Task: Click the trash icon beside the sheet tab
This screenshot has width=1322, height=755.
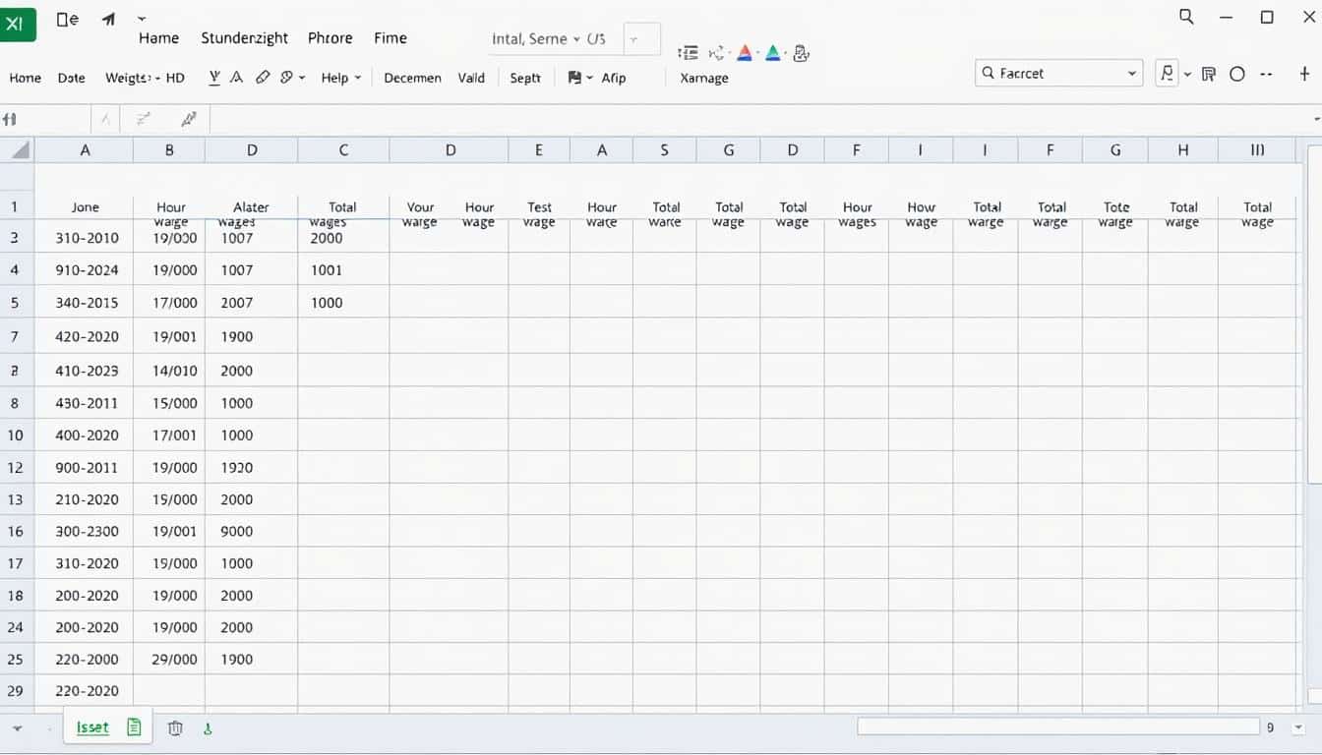Action: pyautogui.click(x=175, y=727)
